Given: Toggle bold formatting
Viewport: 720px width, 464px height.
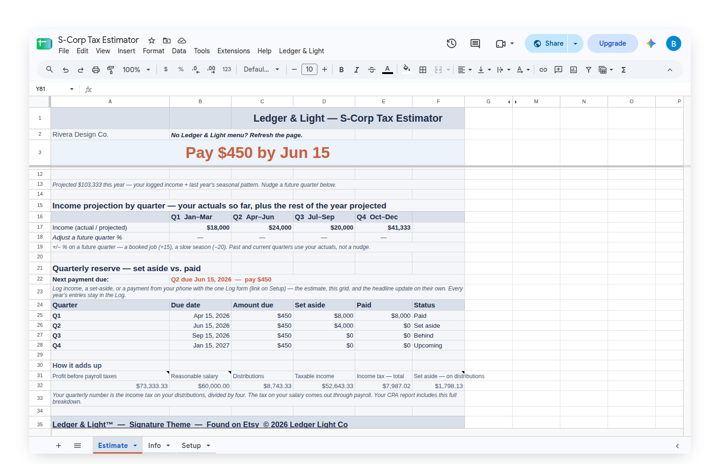Looking at the screenshot, I should tap(342, 69).
